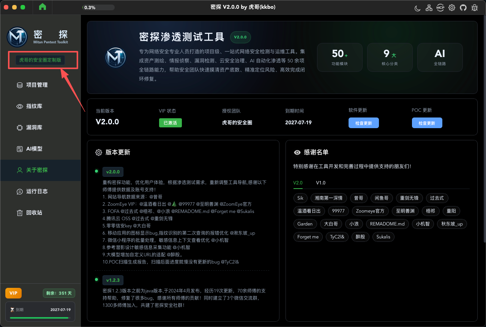Open the network topology icon in the title bar
The image size is (486, 327).
429,8
